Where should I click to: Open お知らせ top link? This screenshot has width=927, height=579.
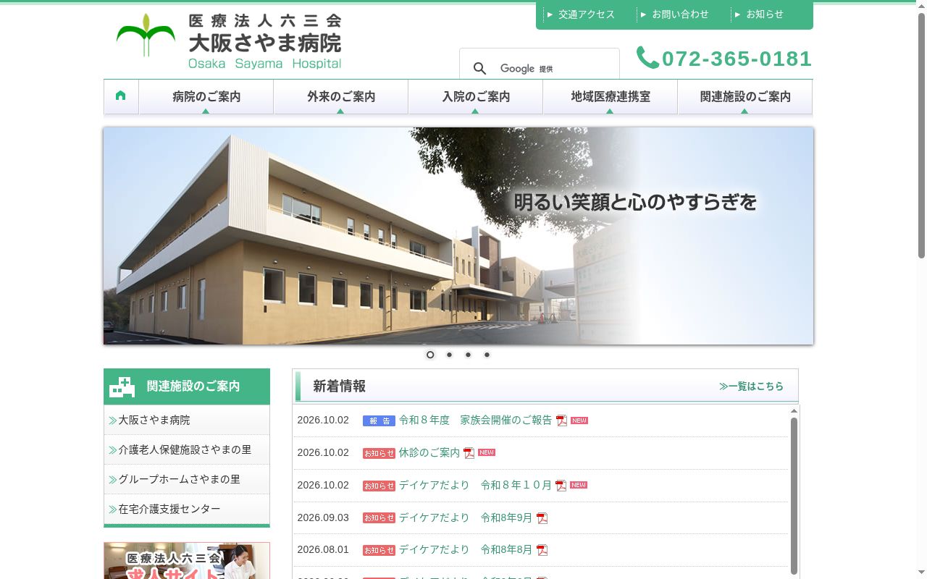pyautogui.click(x=764, y=14)
